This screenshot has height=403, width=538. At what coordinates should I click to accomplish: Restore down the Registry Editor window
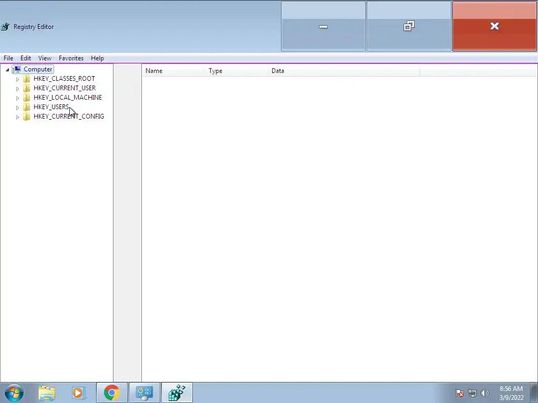409,26
